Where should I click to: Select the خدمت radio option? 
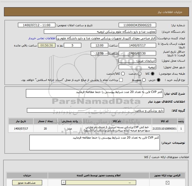[139, 74]
